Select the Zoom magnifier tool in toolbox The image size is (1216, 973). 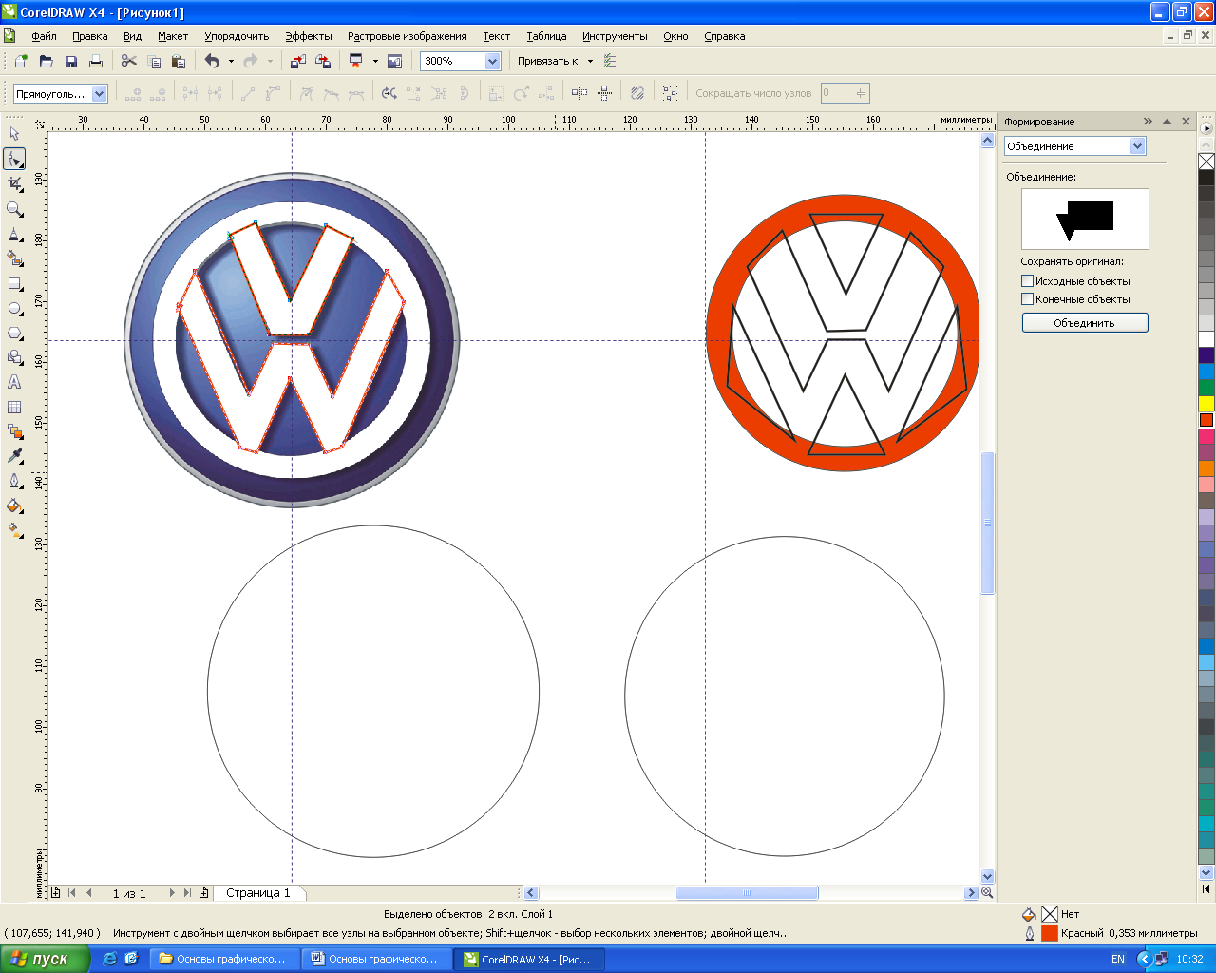[x=14, y=208]
